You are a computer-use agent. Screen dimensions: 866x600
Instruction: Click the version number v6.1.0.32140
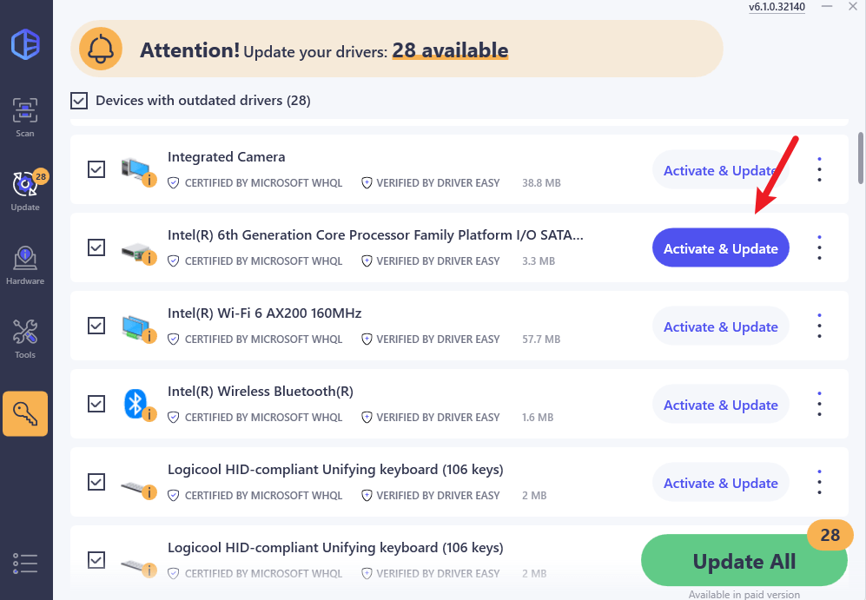point(777,7)
